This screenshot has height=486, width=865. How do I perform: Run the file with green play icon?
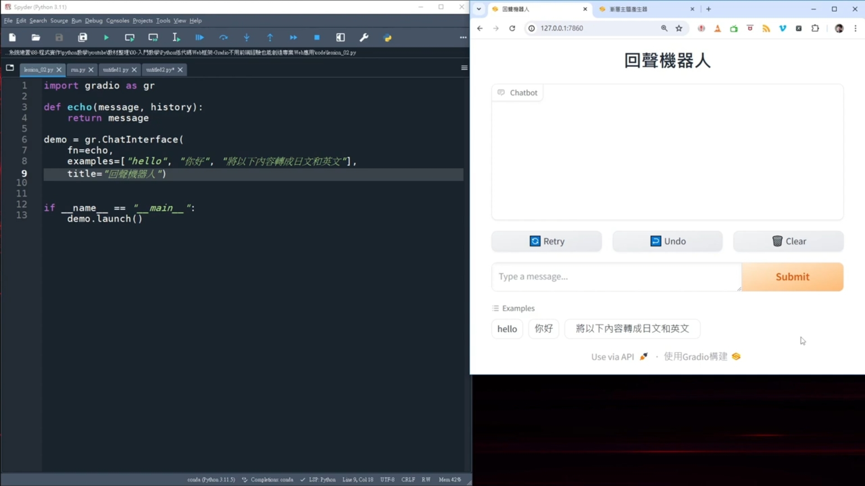[106, 38]
